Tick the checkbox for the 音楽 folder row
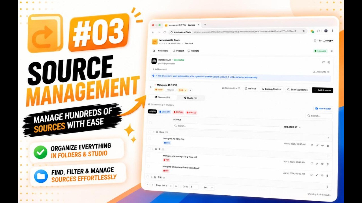Image resolution: width=362 pixels, height=203 pixels. tap(147, 177)
